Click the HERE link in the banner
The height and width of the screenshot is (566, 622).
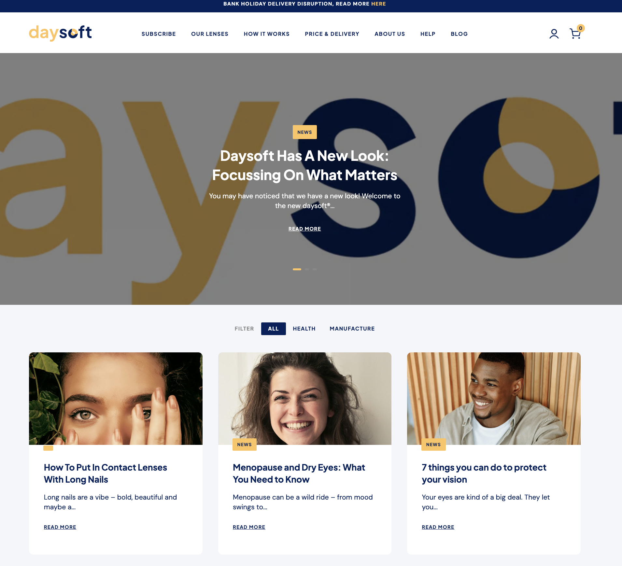378,4
